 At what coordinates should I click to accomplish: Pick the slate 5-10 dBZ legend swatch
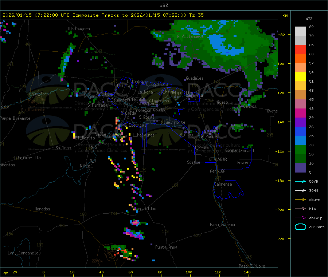[300, 168]
